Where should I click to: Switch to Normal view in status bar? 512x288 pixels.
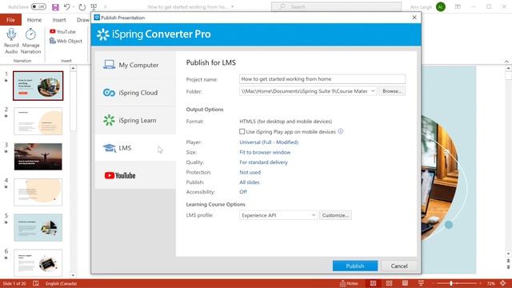(373, 283)
